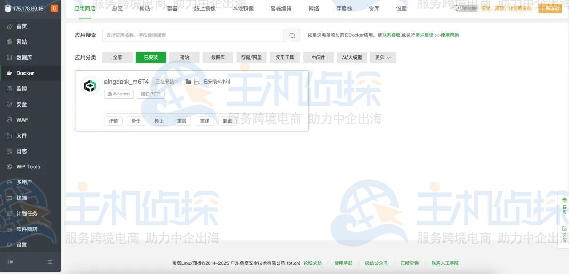
Task: Collapse sidebar using bottom-left menu icon
Action: point(10,262)
